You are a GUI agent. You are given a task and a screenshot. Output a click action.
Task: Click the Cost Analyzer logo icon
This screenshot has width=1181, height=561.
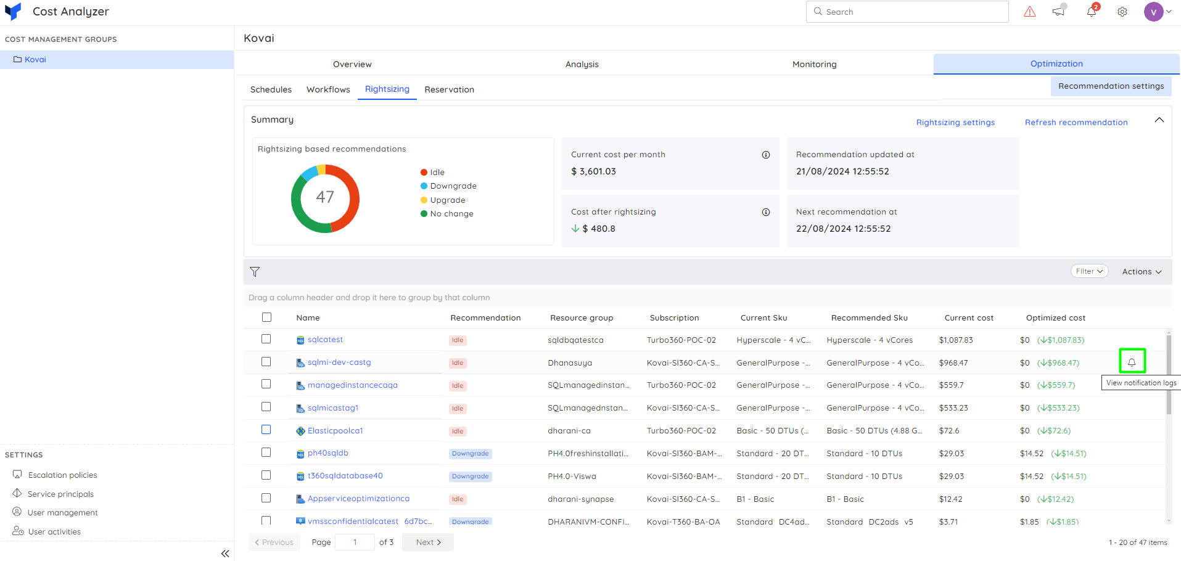[x=13, y=11]
